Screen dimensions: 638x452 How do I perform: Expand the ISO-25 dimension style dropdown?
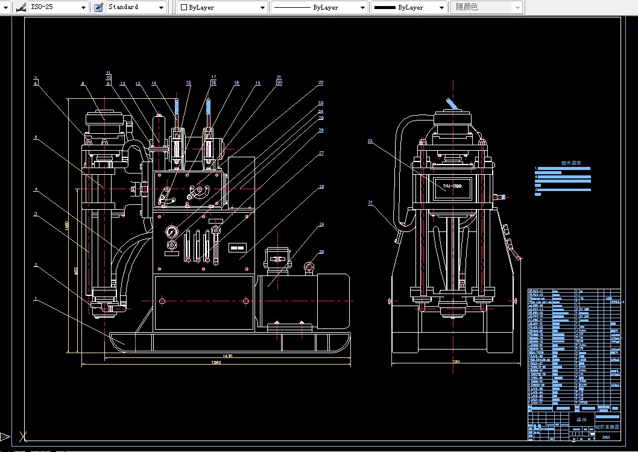83,7
